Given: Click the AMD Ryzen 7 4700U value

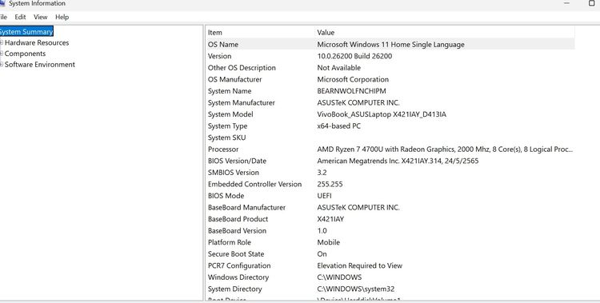Looking at the screenshot, I should click(445, 150).
